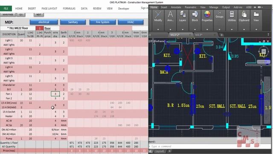
Task: Switch to AutoCAD Insert ribbon tab
Action: (164, 7)
